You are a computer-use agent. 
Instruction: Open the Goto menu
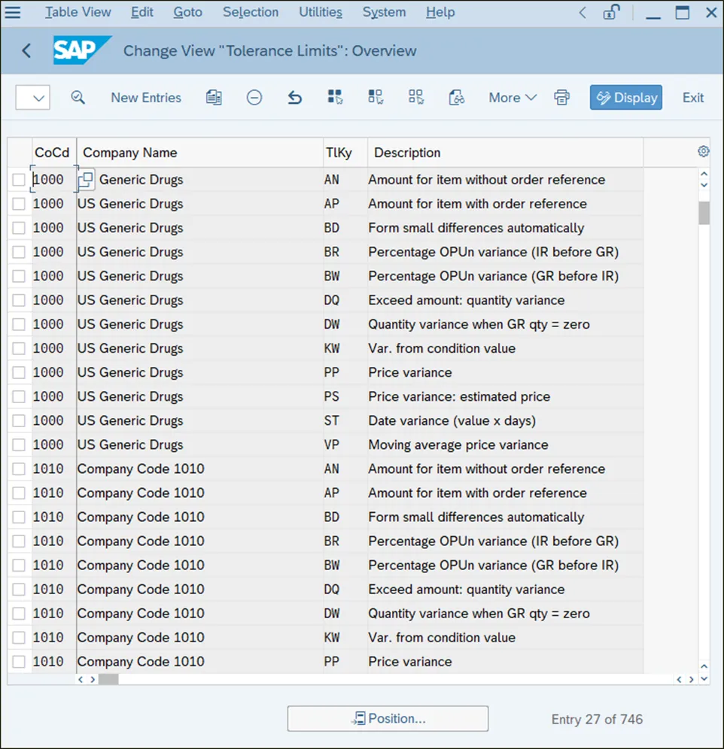coord(187,12)
